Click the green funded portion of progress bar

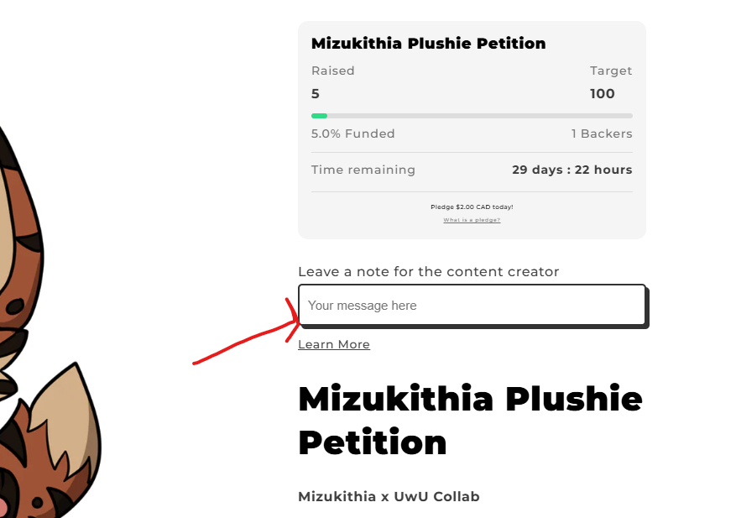319,116
